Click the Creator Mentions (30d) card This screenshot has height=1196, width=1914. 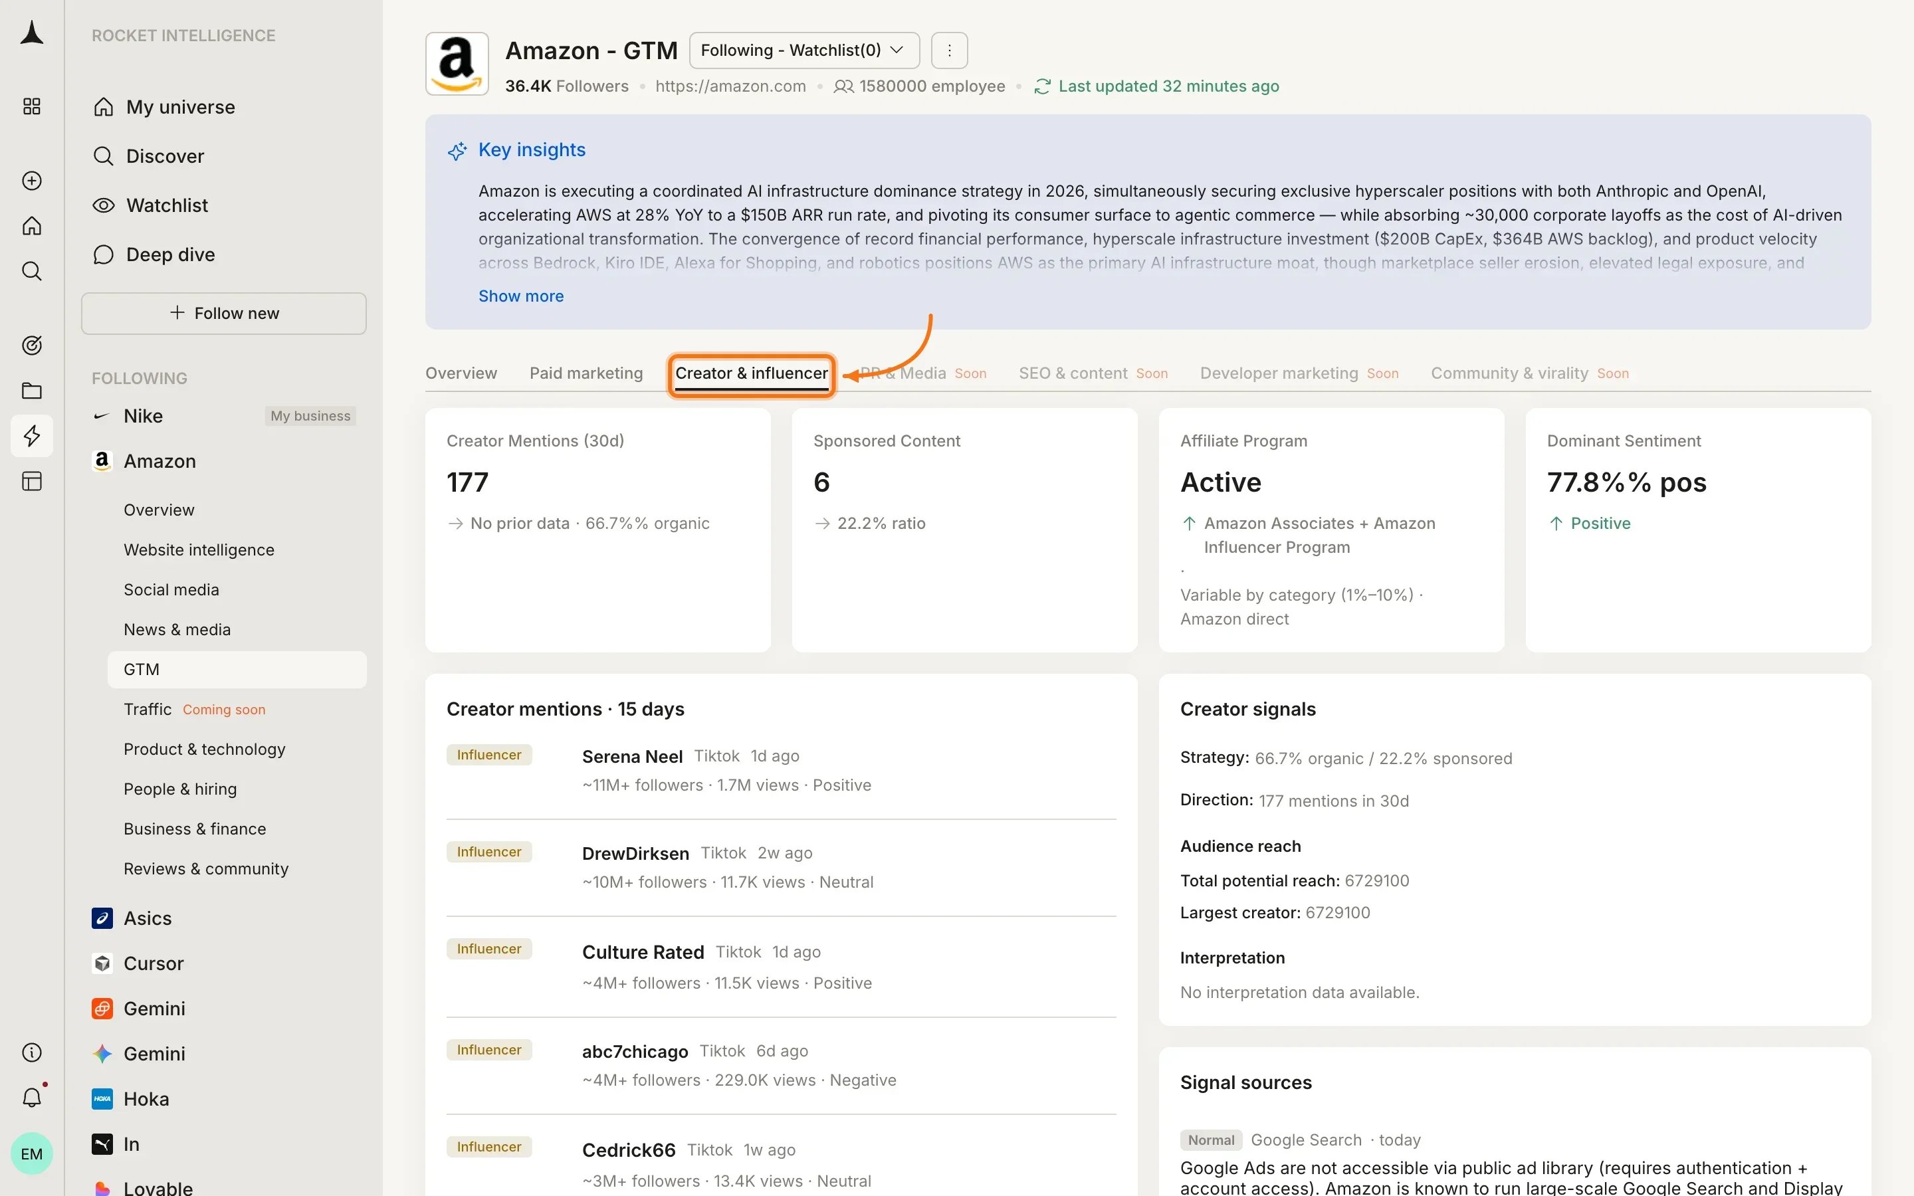[x=598, y=530]
